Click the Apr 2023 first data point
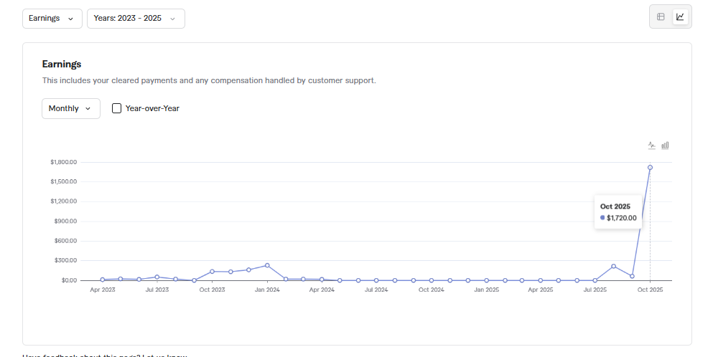Image resolution: width=713 pixels, height=357 pixels. point(103,280)
